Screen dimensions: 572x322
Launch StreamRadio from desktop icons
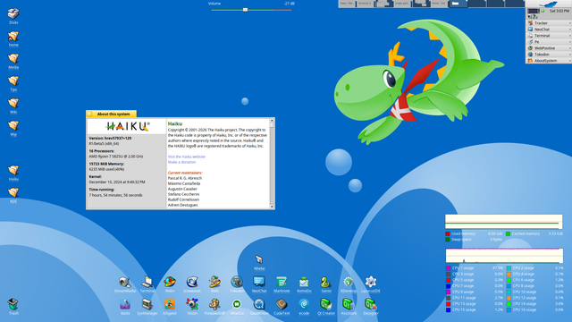pos(125,282)
